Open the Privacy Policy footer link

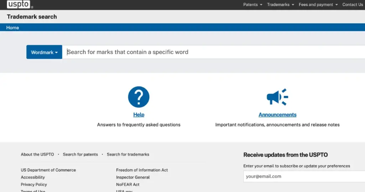tap(34, 185)
